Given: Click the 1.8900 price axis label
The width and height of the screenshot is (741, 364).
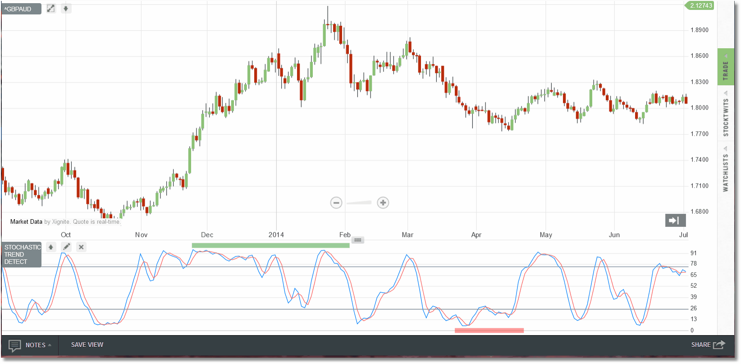Looking at the screenshot, I should [700, 30].
